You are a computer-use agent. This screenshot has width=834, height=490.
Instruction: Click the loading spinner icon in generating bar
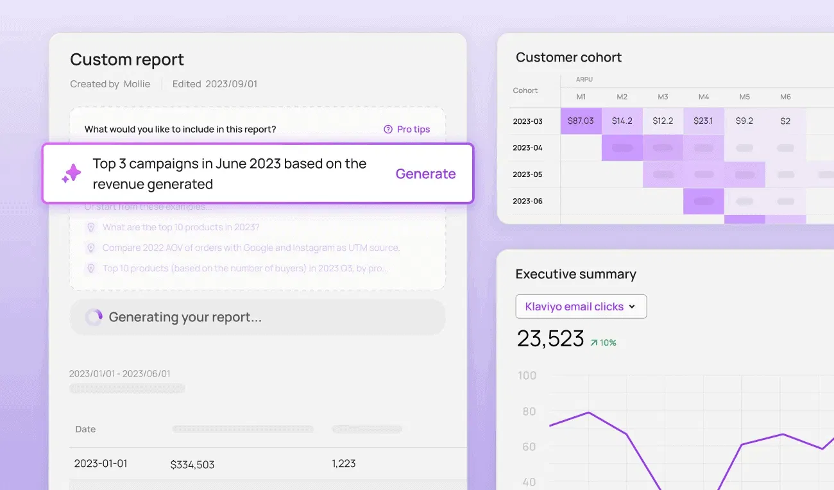point(94,317)
